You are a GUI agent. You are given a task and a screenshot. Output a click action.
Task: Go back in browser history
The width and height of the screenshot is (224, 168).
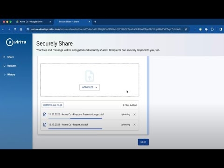pyautogui.click(x=3, y=29)
